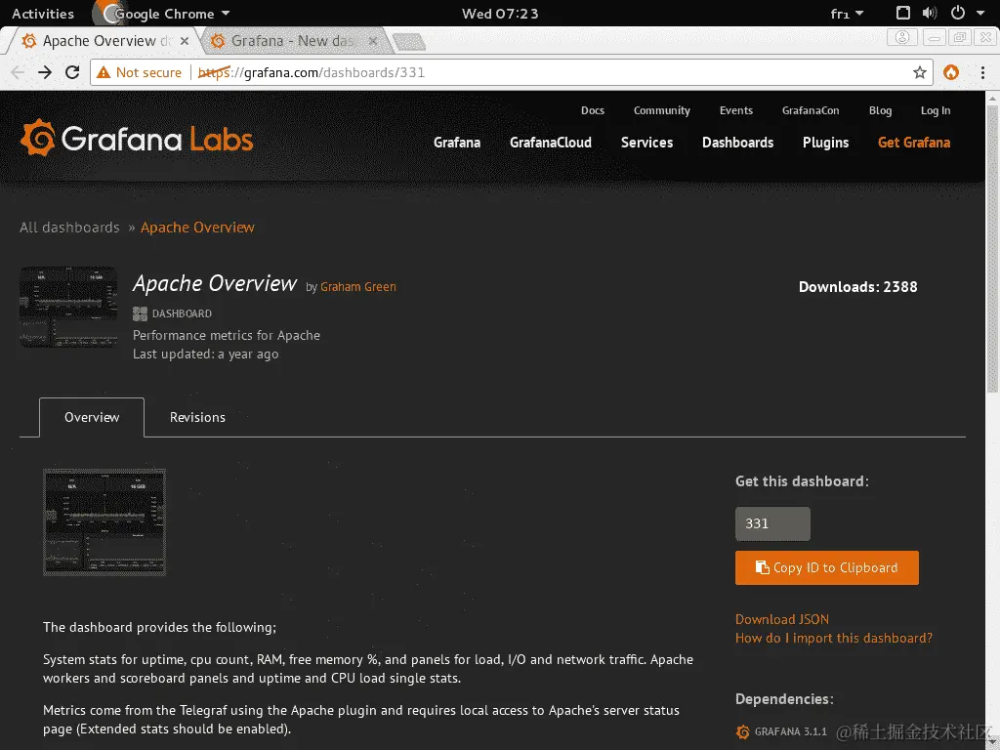The height and width of the screenshot is (750, 1000).
Task: Click the 'Downloads: 2388' text
Action: tap(857, 287)
